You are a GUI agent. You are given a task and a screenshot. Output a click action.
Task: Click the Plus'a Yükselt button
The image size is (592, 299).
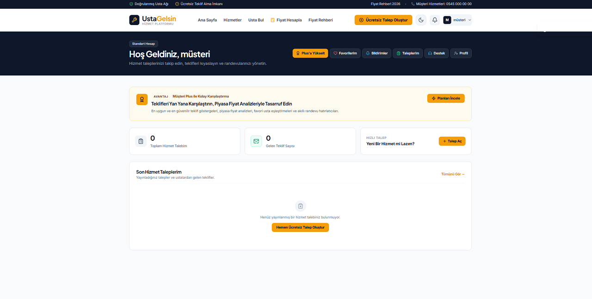[x=310, y=53]
